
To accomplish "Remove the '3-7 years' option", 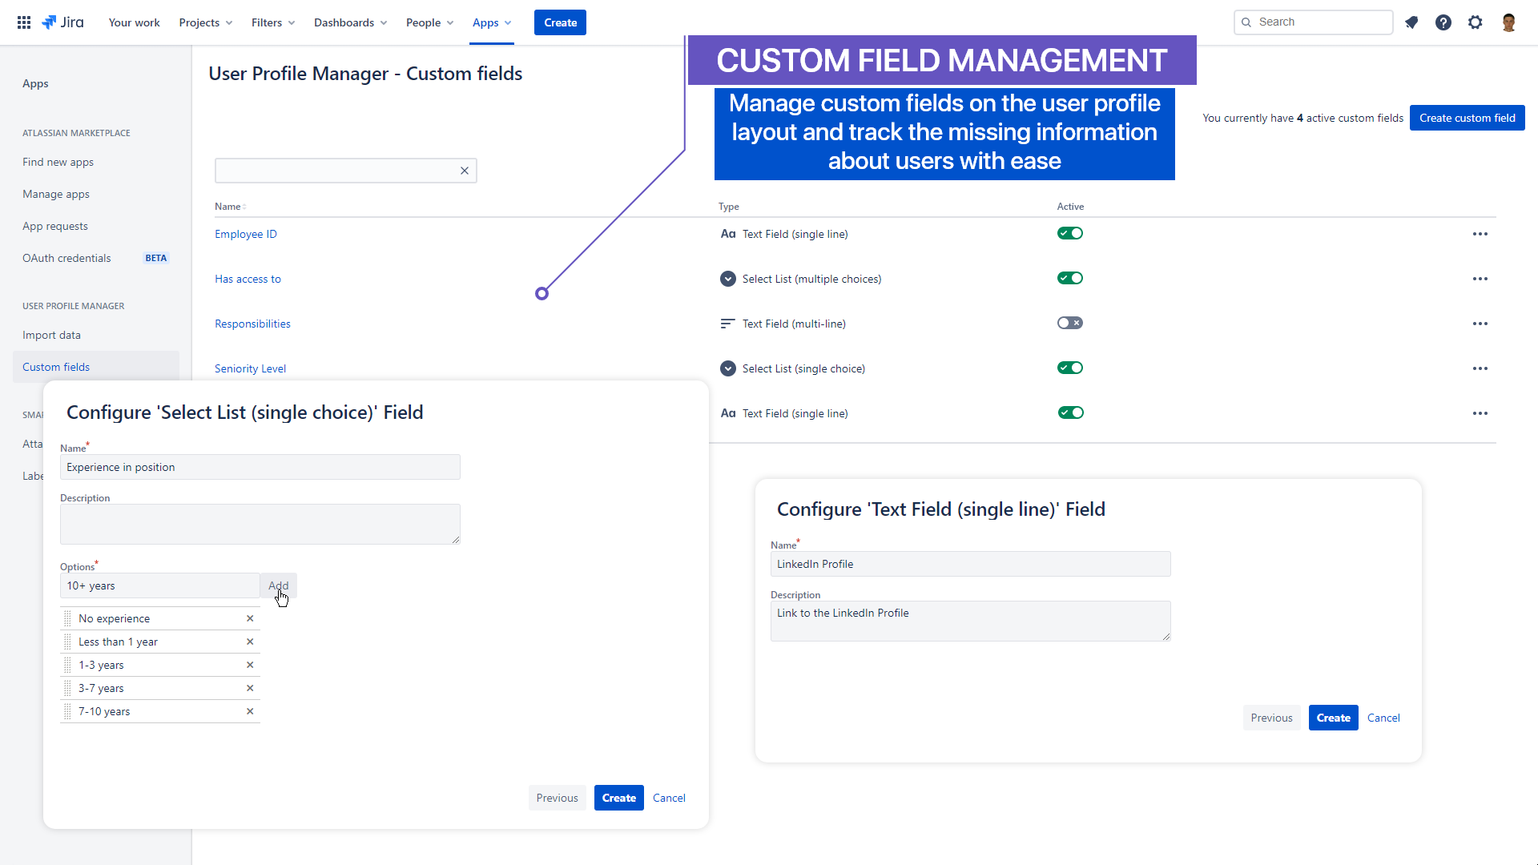I will 250,688.
